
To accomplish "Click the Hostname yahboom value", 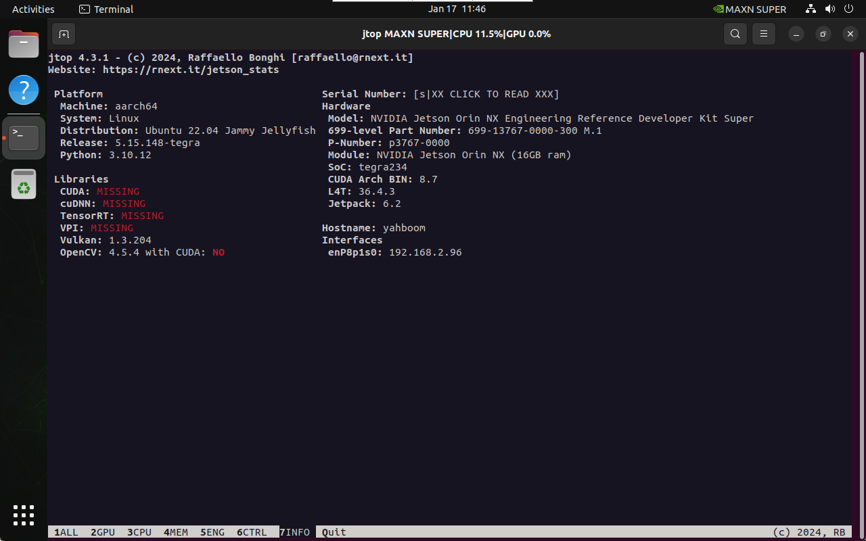I will (404, 228).
